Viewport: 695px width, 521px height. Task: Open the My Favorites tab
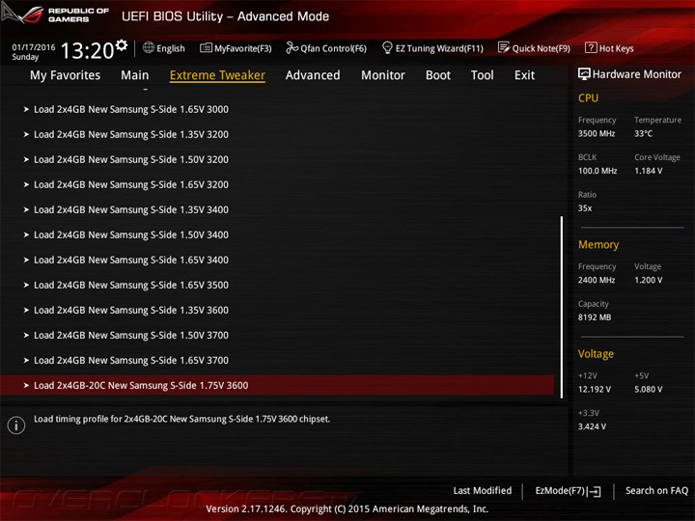[66, 75]
